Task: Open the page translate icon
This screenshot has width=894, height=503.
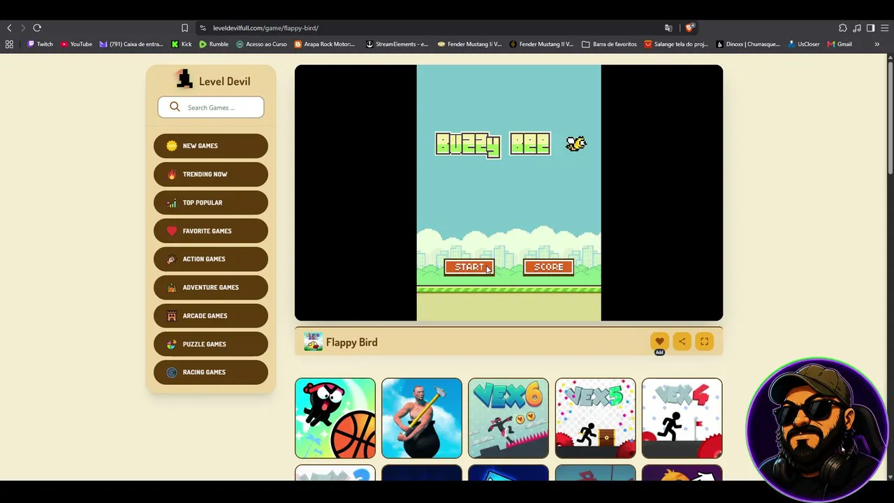Action: (x=668, y=28)
